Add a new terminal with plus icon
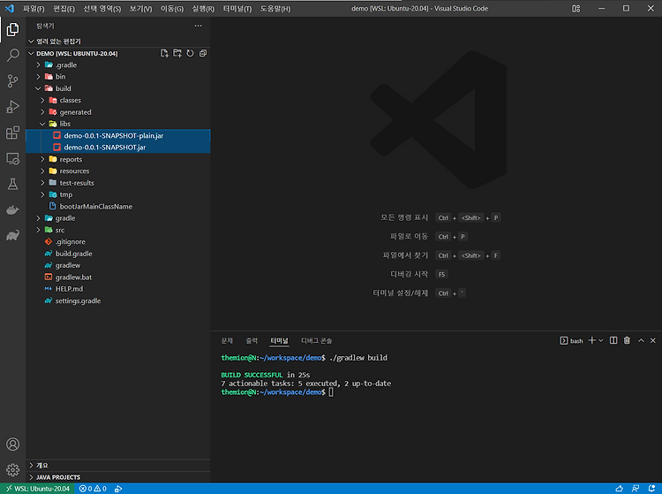Image resolution: width=662 pixels, height=494 pixels. coord(592,340)
